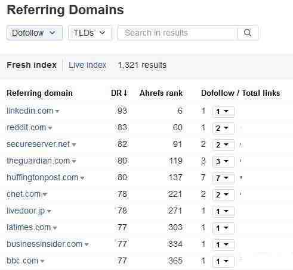Sort by Dofollow / Total links header

tap(240, 93)
